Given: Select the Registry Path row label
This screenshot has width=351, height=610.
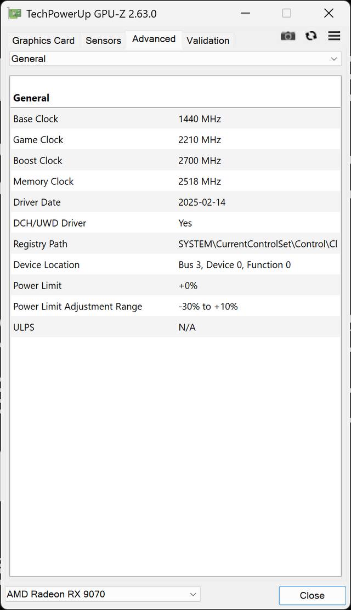Looking at the screenshot, I should 41,244.
